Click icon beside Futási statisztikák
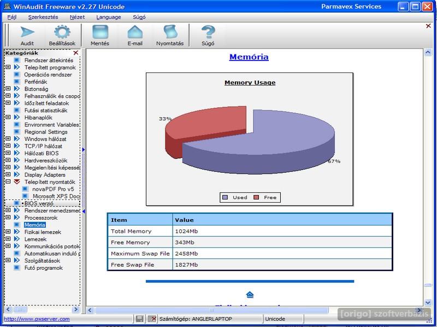This screenshot has height=327, width=437. [17, 111]
